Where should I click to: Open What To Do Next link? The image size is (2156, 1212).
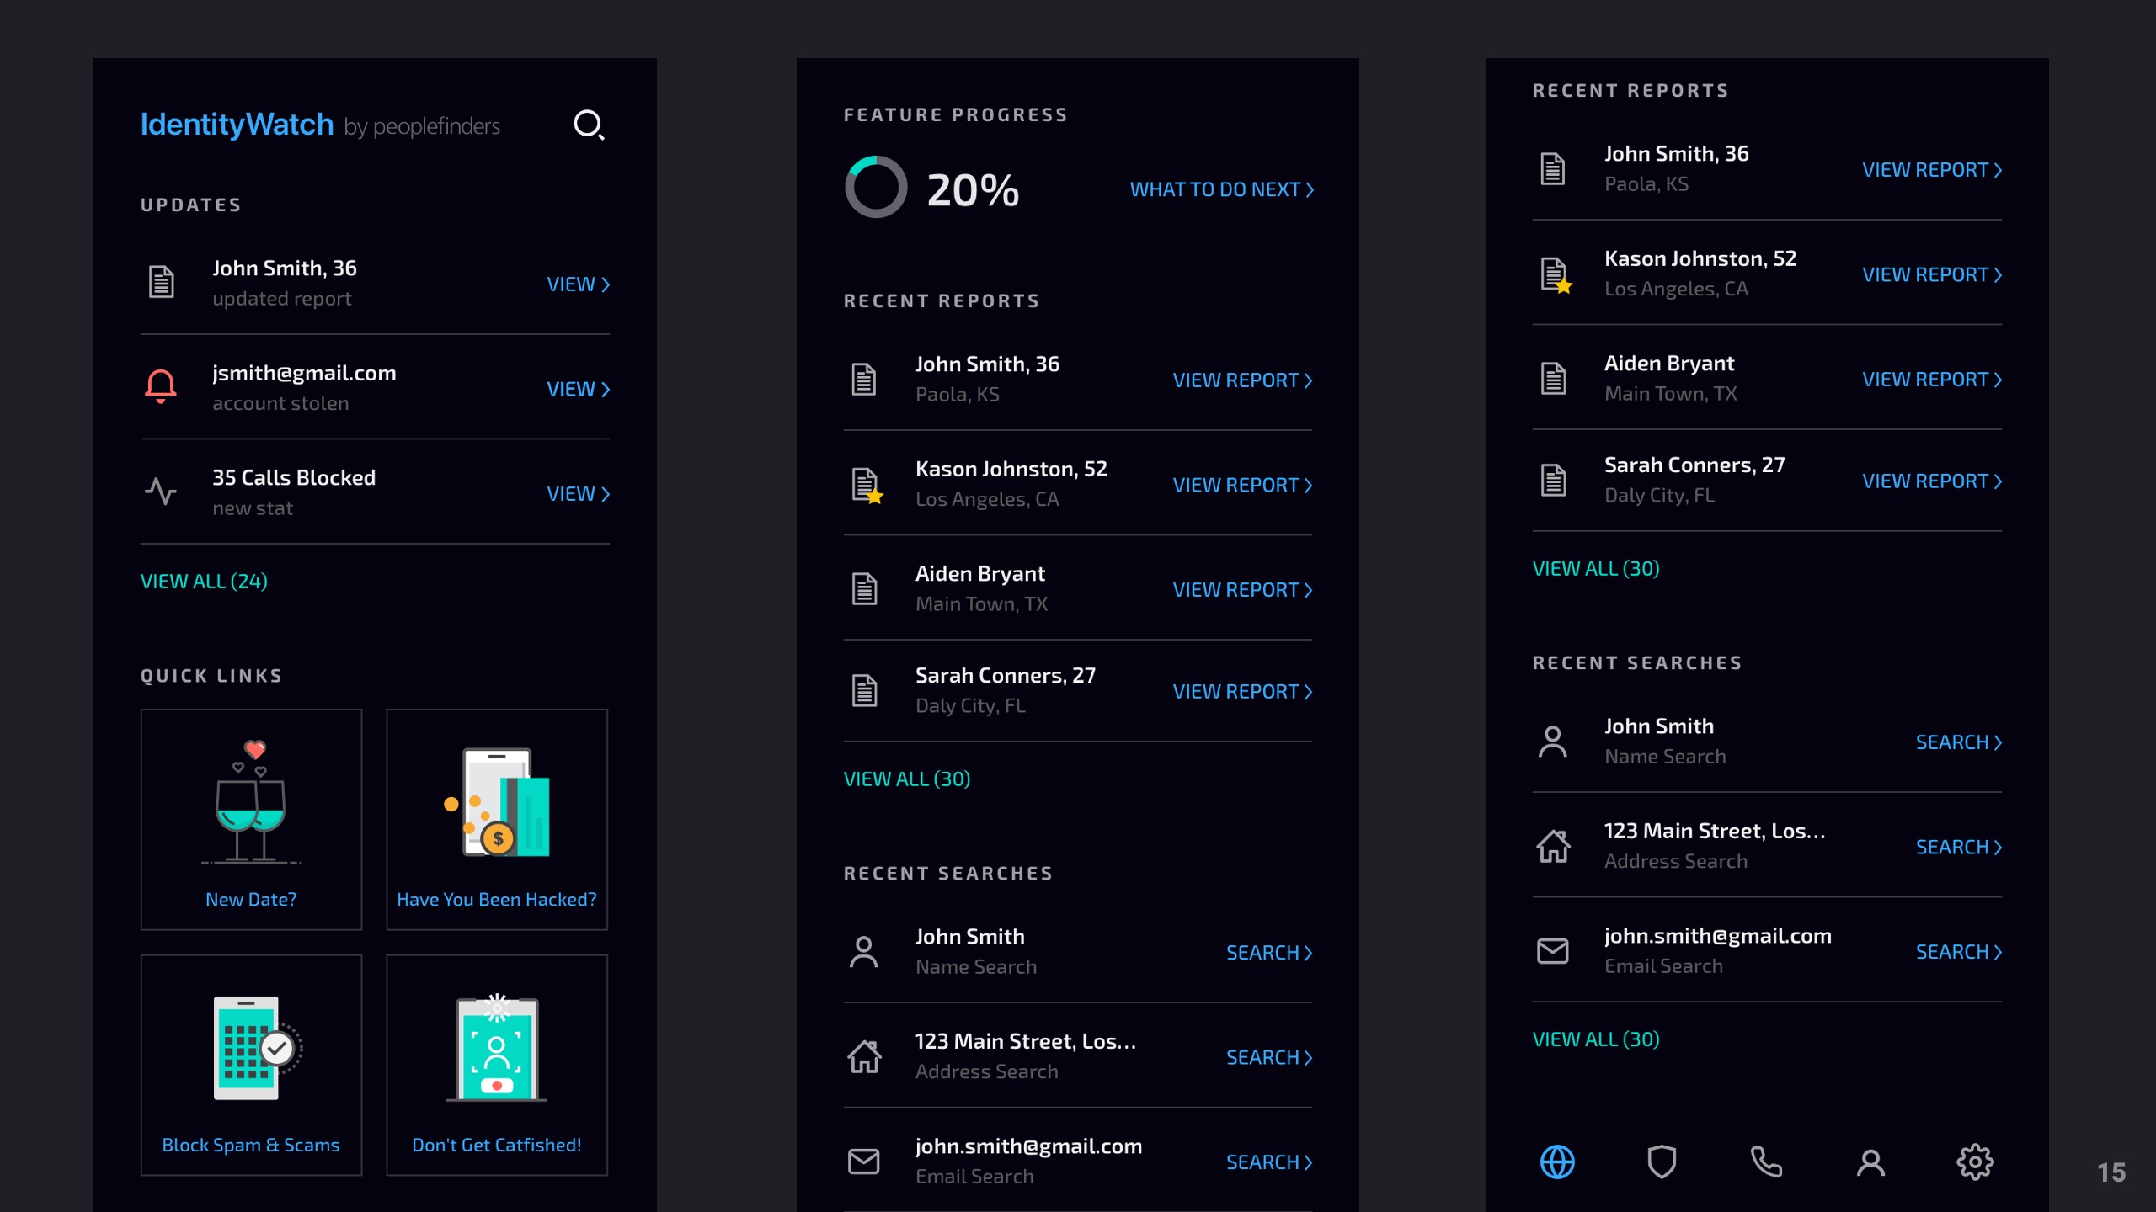[x=1221, y=189]
